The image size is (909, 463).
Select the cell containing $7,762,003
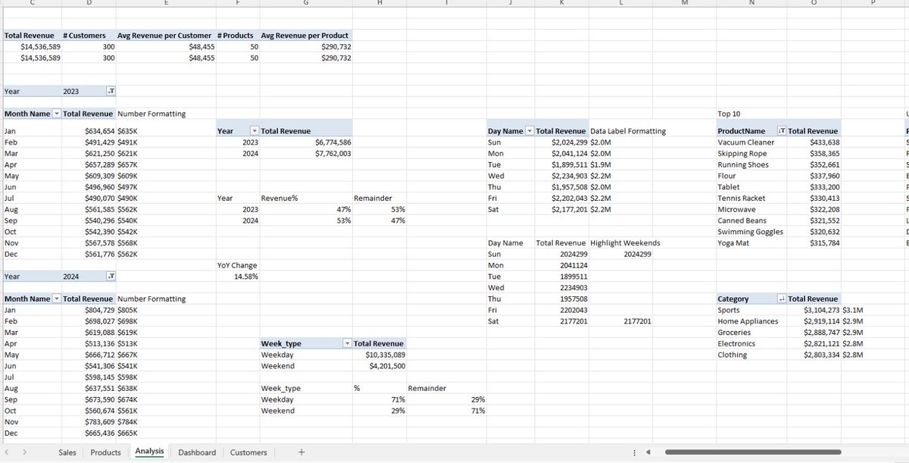coord(306,154)
